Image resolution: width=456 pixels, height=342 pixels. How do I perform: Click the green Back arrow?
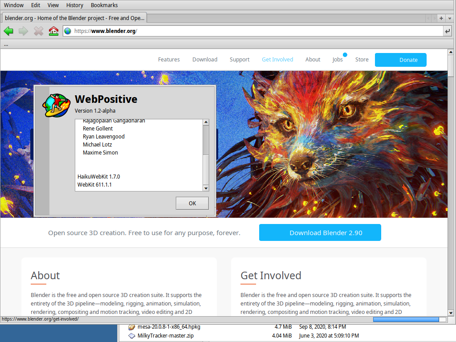[x=9, y=31]
